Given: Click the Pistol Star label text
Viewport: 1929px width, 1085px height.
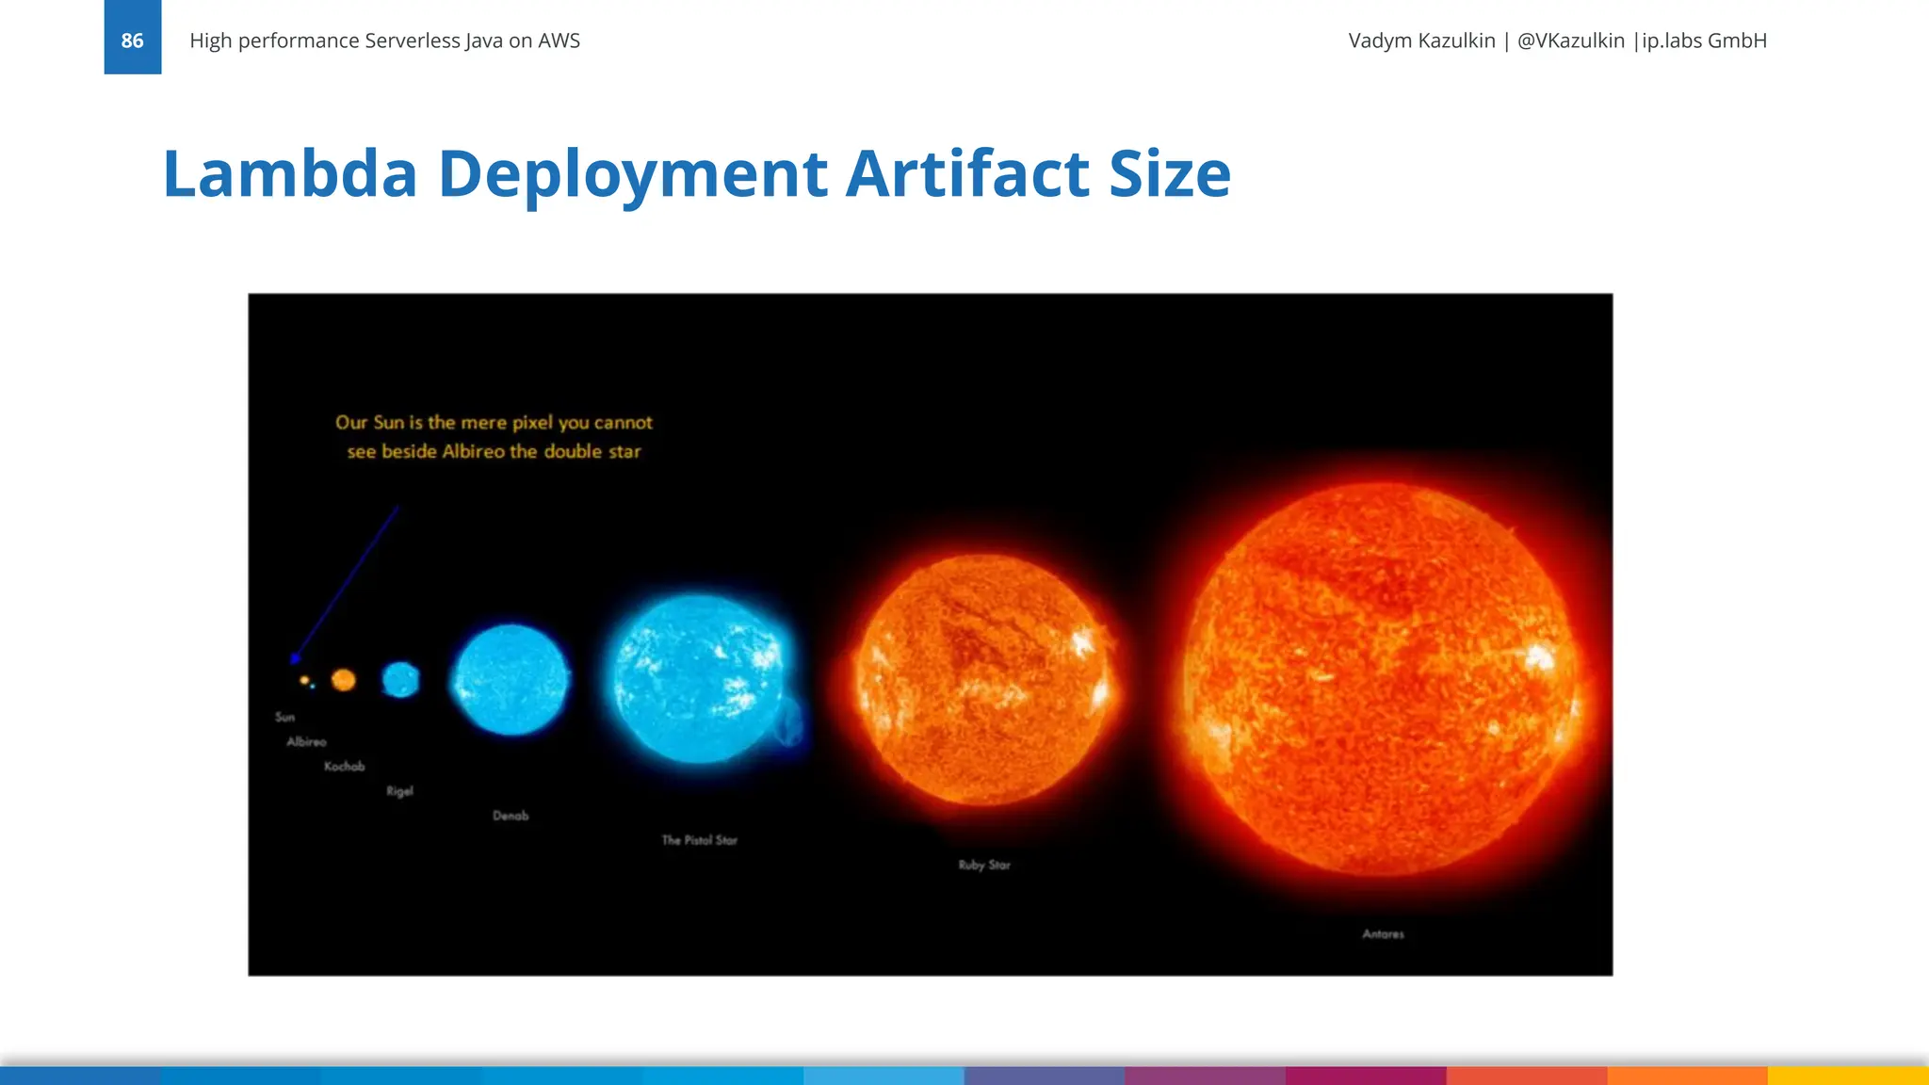Looking at the screenshot, I should pyautogui.click(x=699, y=840).
